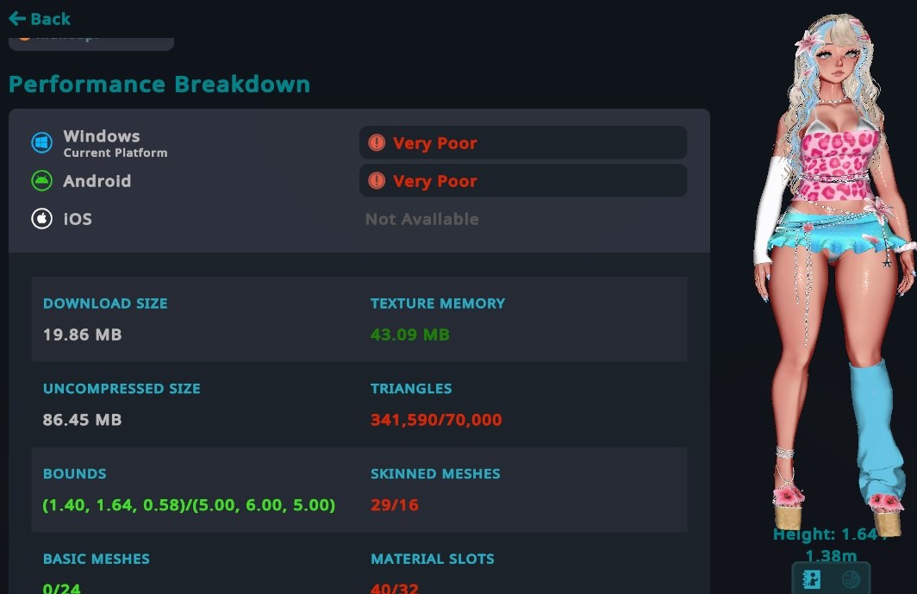This screenshot has width=917, height=594.
Task: Open the Android Very Poor rating bar
Action: point(523,181)
